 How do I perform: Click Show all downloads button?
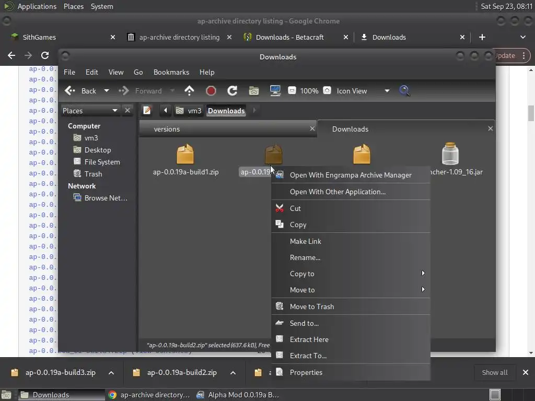(494, 373)
